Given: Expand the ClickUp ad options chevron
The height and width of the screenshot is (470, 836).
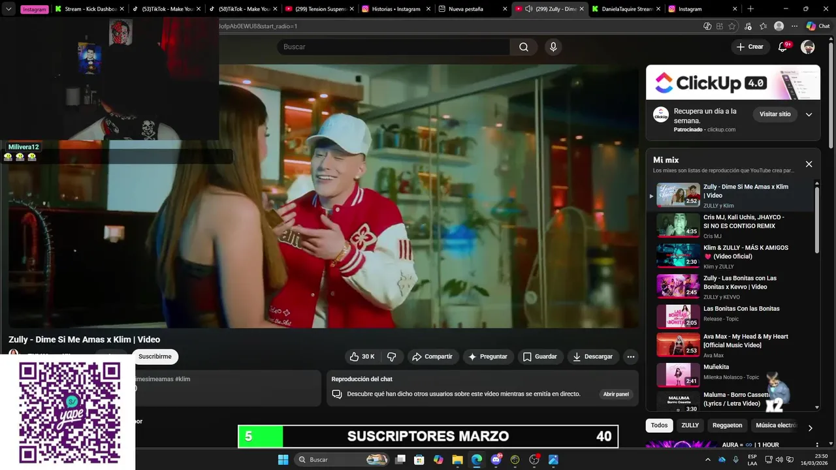Looking at the screenshot, I should pyautogui.click(x=809, y=114).
